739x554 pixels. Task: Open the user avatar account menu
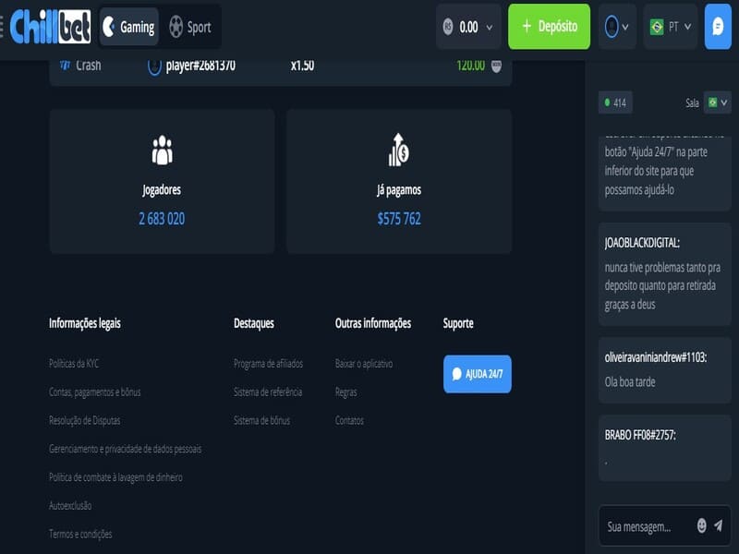[x=613, y=27]
